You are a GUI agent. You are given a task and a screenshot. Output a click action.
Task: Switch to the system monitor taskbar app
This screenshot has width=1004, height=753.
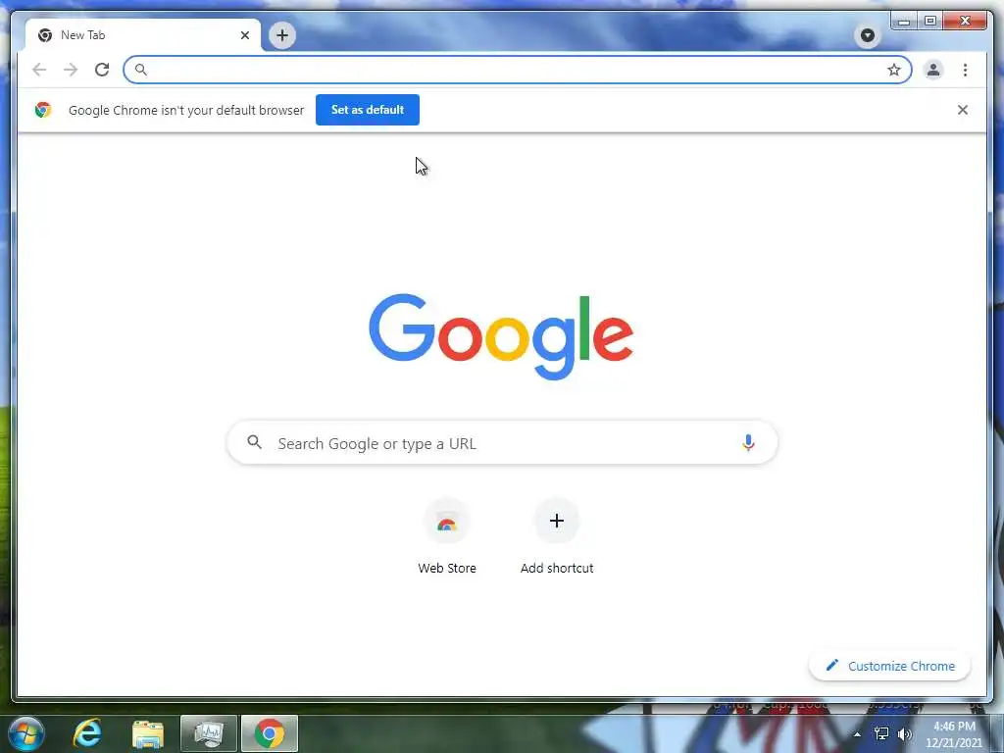pyautogui.click(x=209, y=733)
